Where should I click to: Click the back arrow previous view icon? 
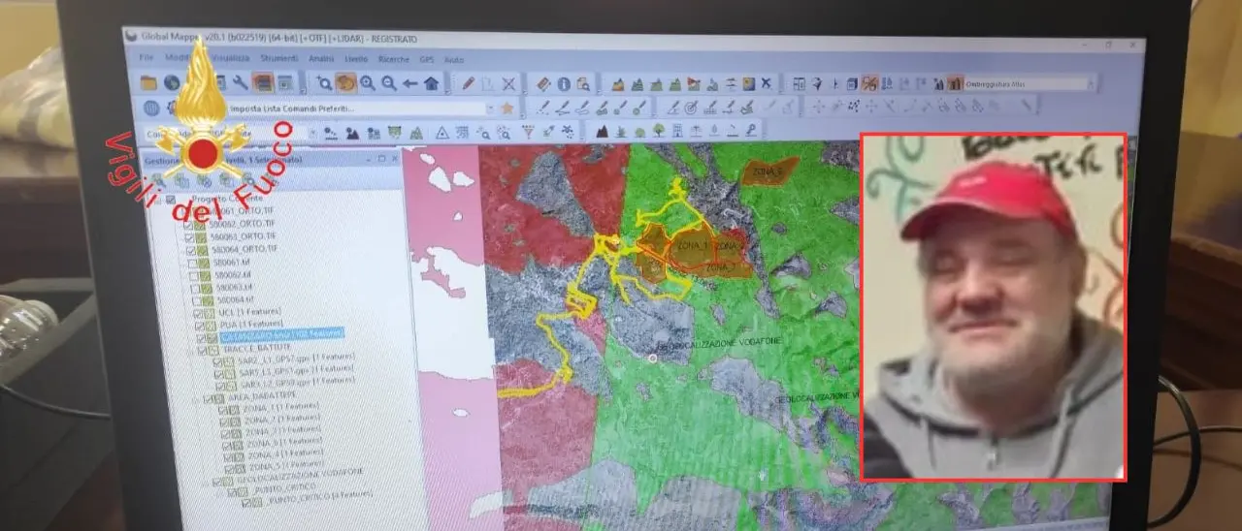[409, 83]
